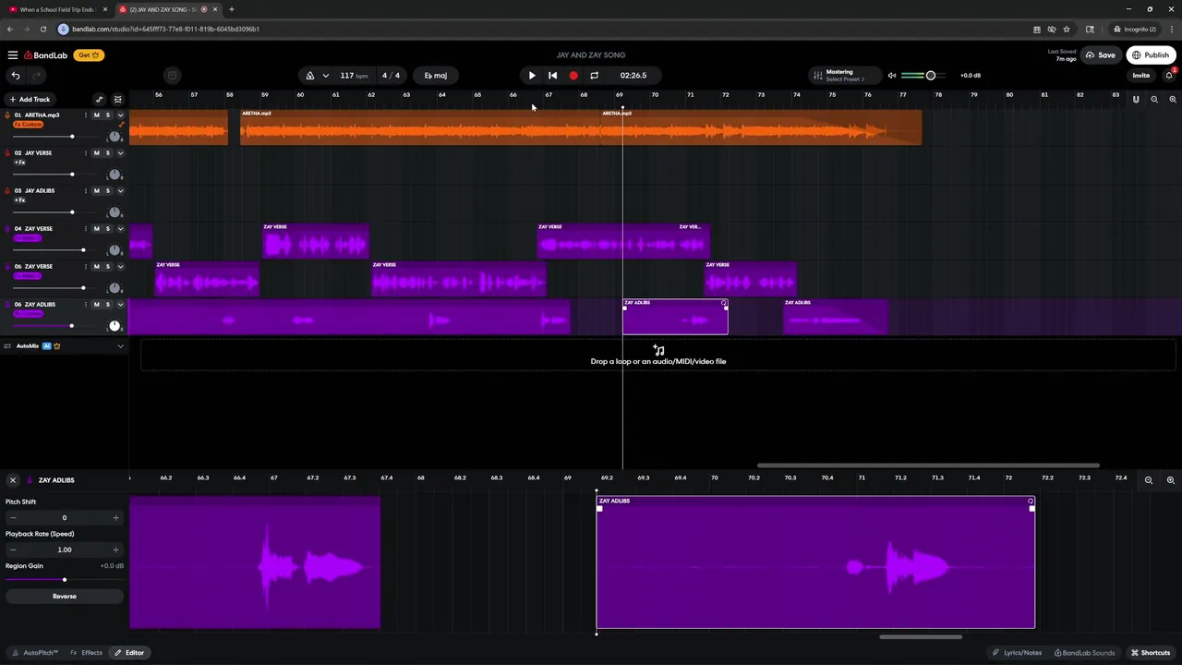The width and height of the screenshot is (1182, 665).
Task: Toggle the cycle loop button
Action: click(594, 76)
